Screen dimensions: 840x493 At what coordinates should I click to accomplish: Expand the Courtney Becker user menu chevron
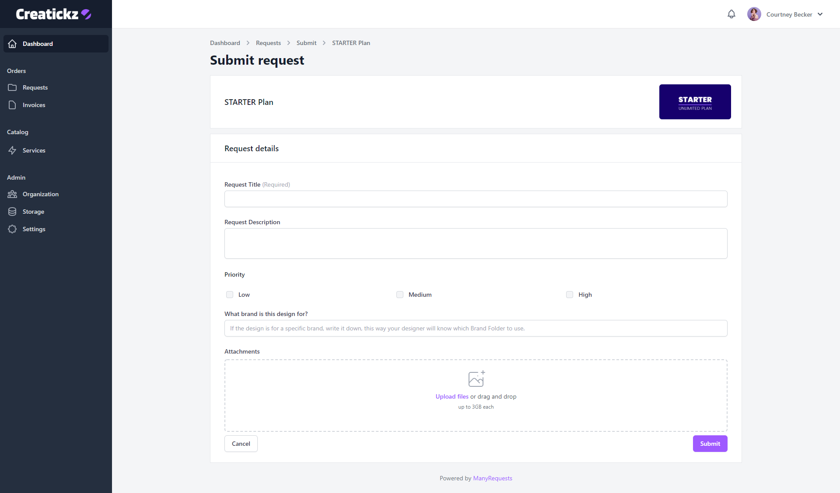(x=820, y=14)
